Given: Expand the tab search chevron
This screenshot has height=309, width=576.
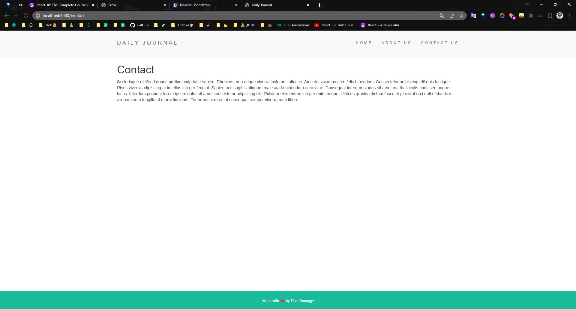Looking at the screenshot, I should (x=528, y=4).
